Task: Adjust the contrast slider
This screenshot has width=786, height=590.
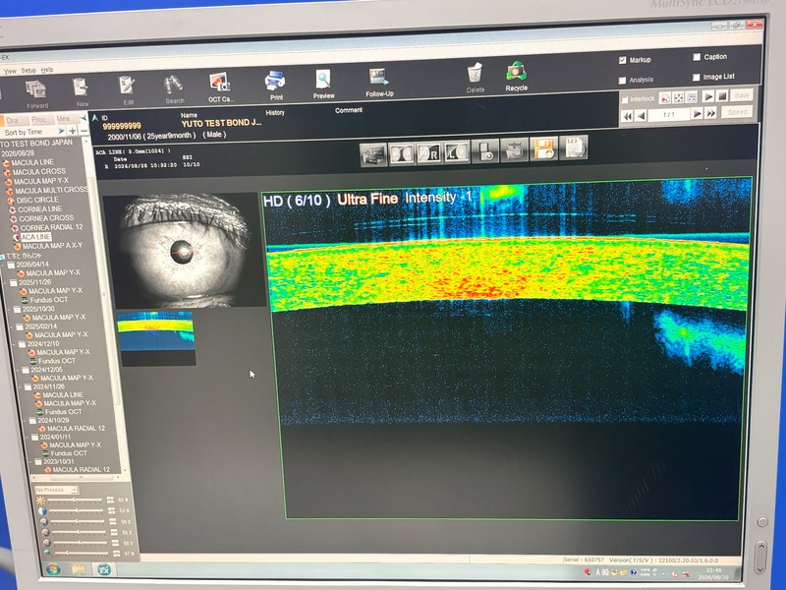Action: tap(78, 510)
